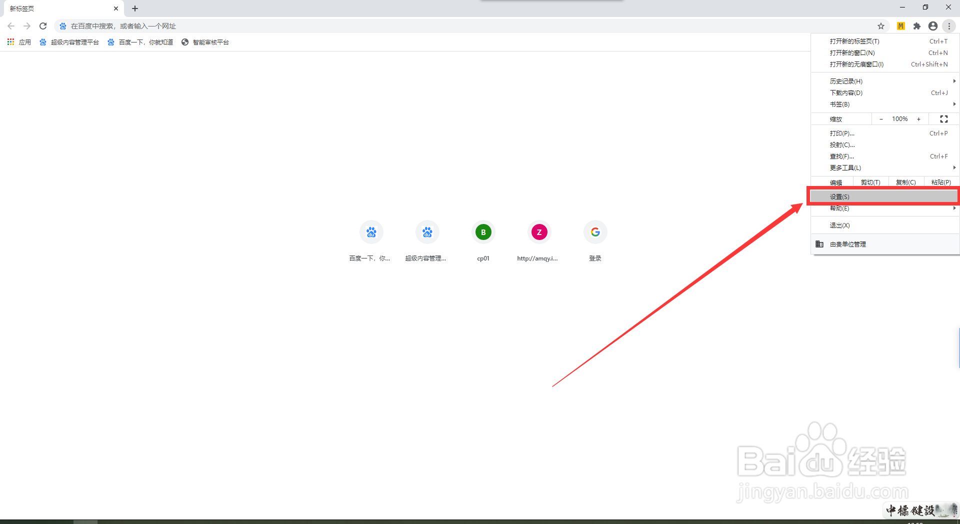Open 超级内容管理平台 bookmark in bookmarks bar
This screenshot has height=524, width=960.
click(x=69, y=42)
